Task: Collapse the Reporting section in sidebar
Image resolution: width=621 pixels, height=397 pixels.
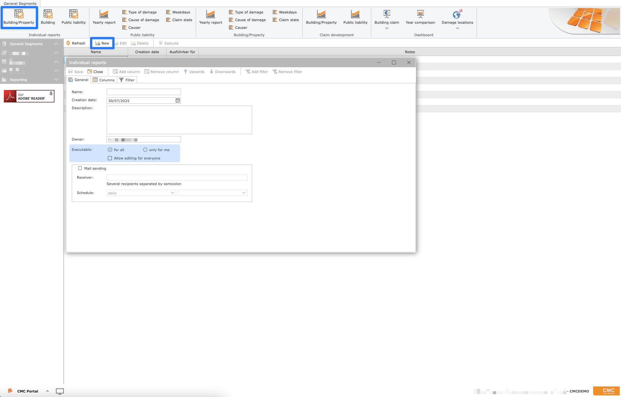Action: tap(56, 79)
